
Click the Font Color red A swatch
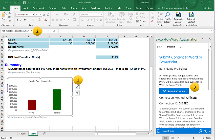click(46, 20)
